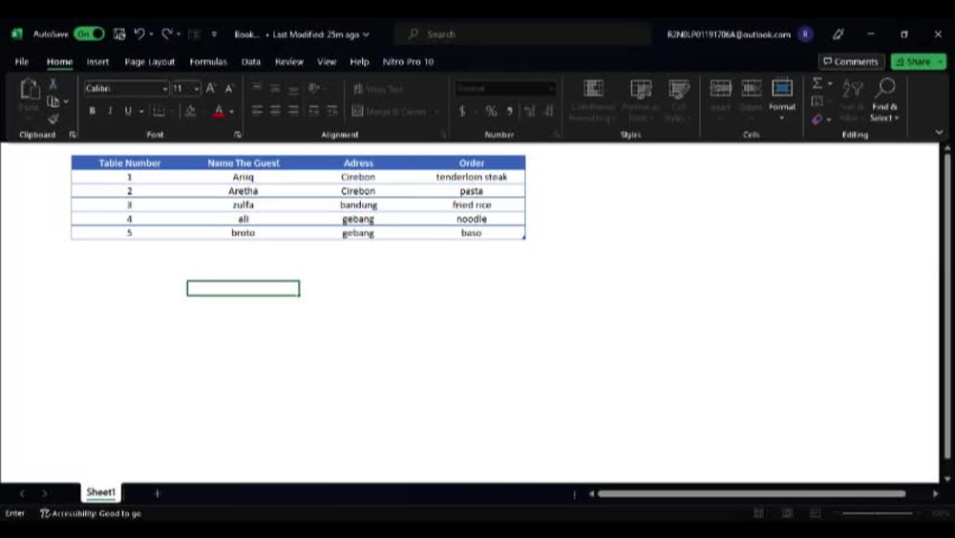This screenshot has width=955, height=538.
Task: Toggle Wrap Text
Action: 377,89
